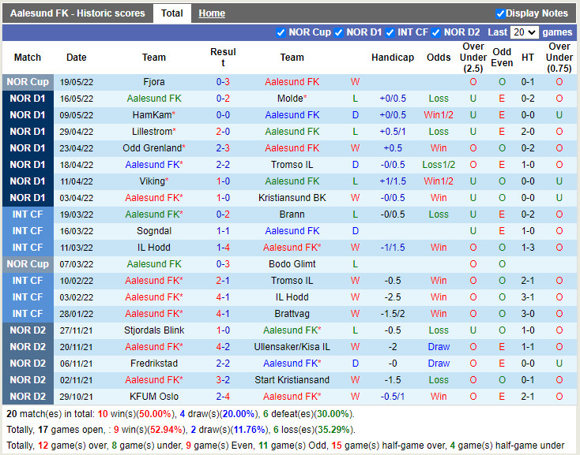Image resolution: width=580 pixels, height=455 pixels.
Task: Select the Brattvag team name
Action: click(x=292, y=314)
